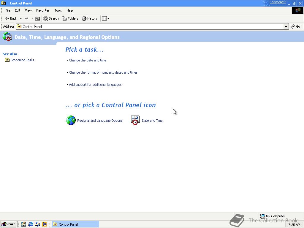
Task: Open Scheduled Tasks in the See Also panel
Action: click(x=22, y=60)
